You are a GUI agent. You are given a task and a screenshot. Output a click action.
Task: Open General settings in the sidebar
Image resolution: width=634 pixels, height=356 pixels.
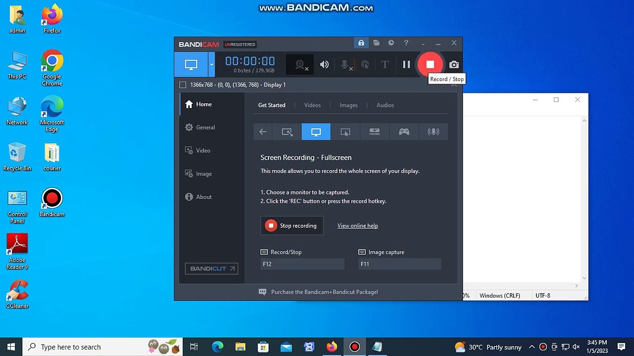211,128
